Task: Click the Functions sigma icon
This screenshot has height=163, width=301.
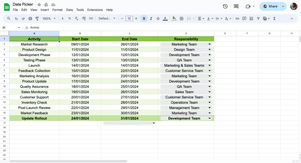Action: [274, 18]
